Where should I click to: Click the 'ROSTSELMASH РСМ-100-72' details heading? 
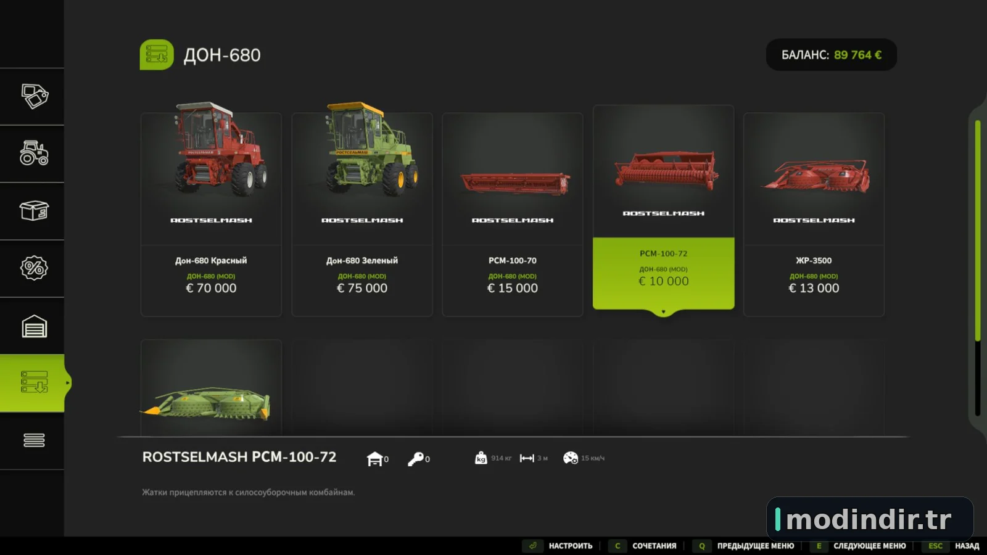click(x=239, y=457)
